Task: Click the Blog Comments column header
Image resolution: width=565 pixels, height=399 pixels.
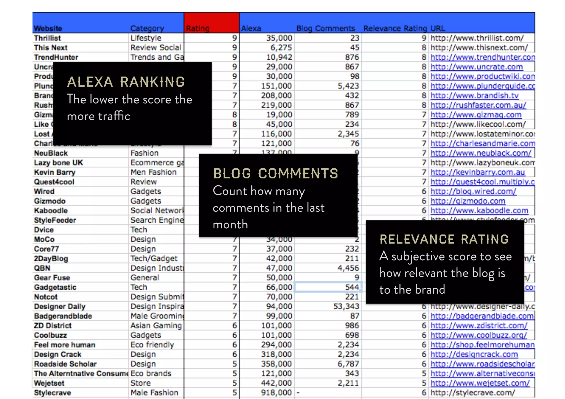Action: [x=326, y=28]
